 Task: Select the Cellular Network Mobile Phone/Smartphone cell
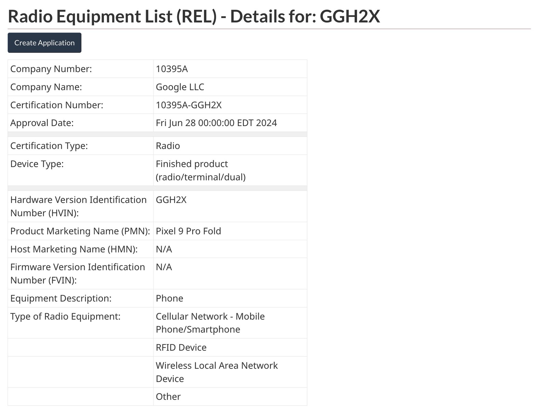[230, 323]
